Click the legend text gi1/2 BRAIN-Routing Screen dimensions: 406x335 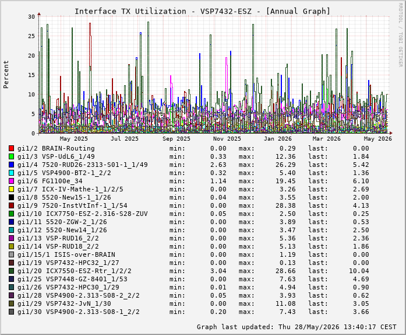[x=56, y=148]
